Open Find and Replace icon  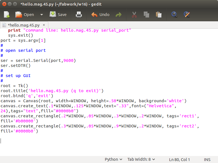187,15
